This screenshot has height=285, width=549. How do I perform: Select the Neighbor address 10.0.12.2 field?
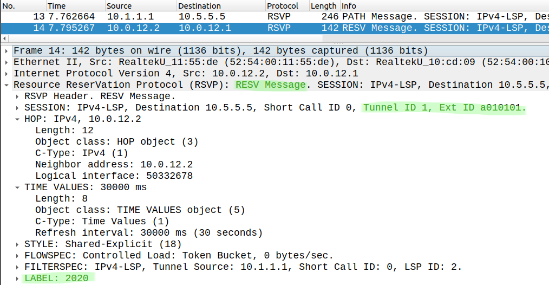click(114, 164)
